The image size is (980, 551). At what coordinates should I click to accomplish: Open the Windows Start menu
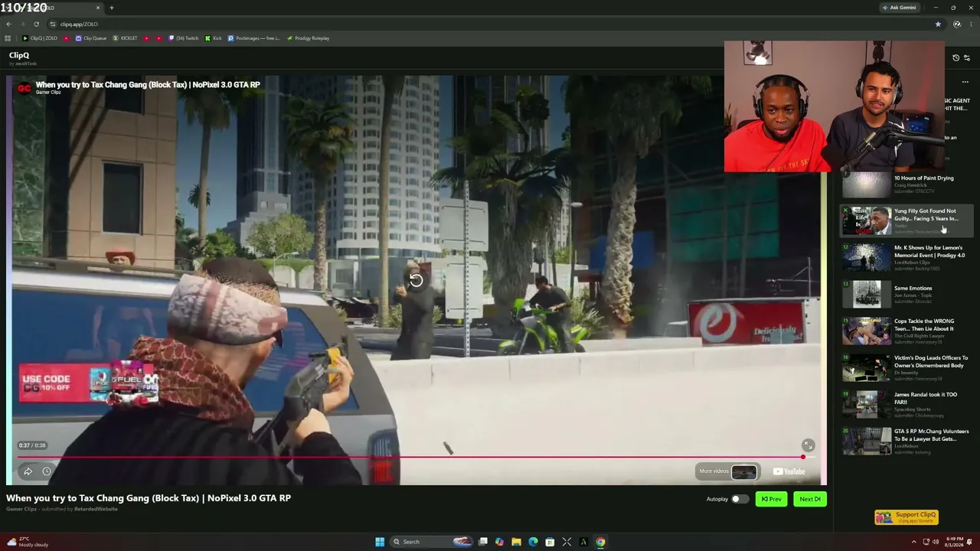(380, 542)
